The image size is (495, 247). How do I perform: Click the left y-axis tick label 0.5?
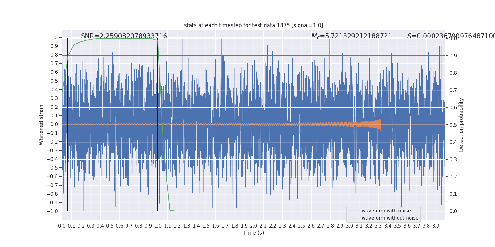(54, 81)
